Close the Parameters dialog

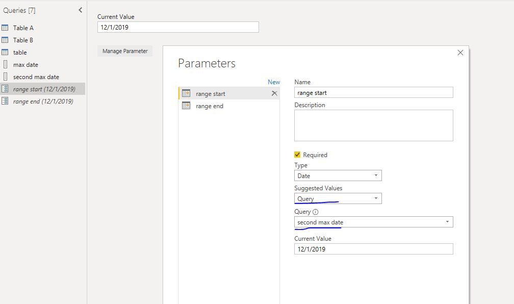460,53
